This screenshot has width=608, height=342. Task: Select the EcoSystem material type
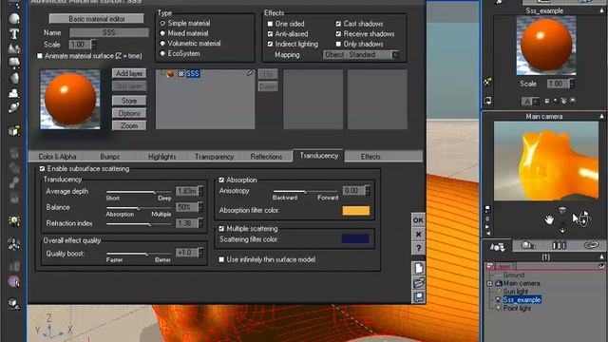162,53
